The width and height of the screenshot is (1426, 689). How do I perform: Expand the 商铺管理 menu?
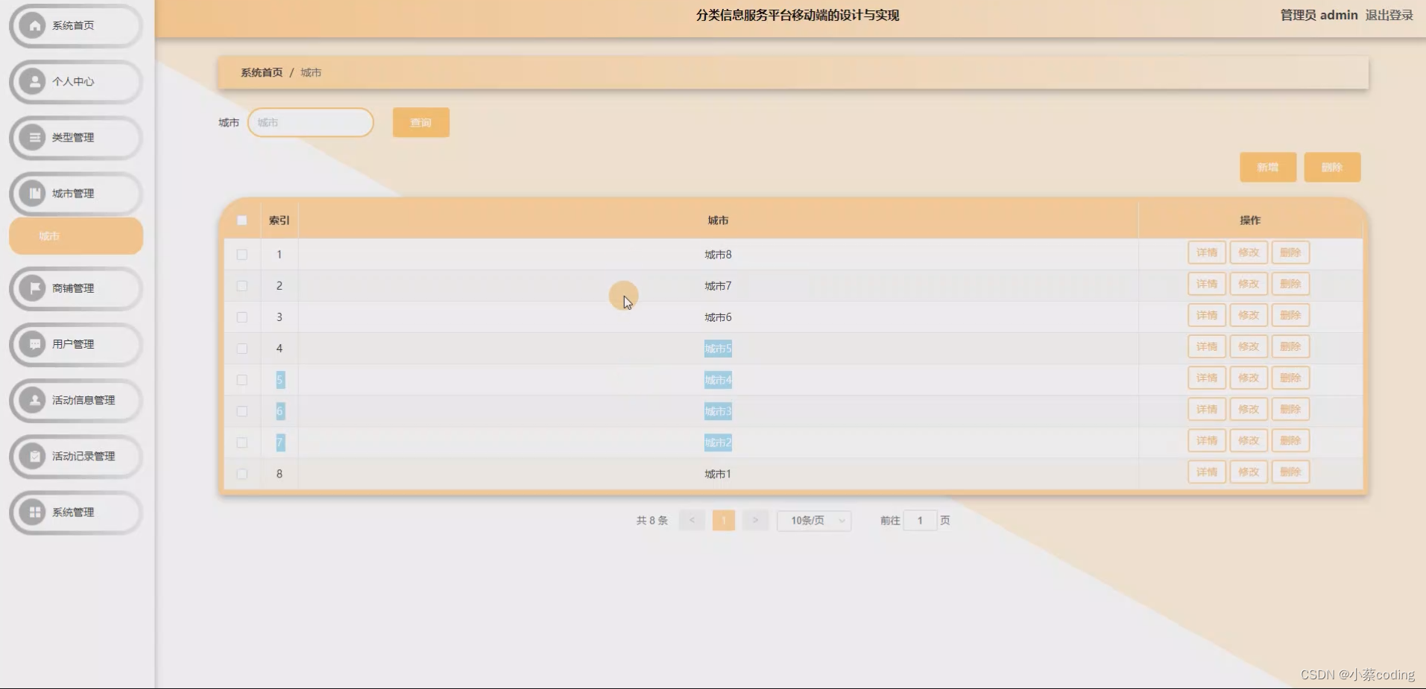76,288
